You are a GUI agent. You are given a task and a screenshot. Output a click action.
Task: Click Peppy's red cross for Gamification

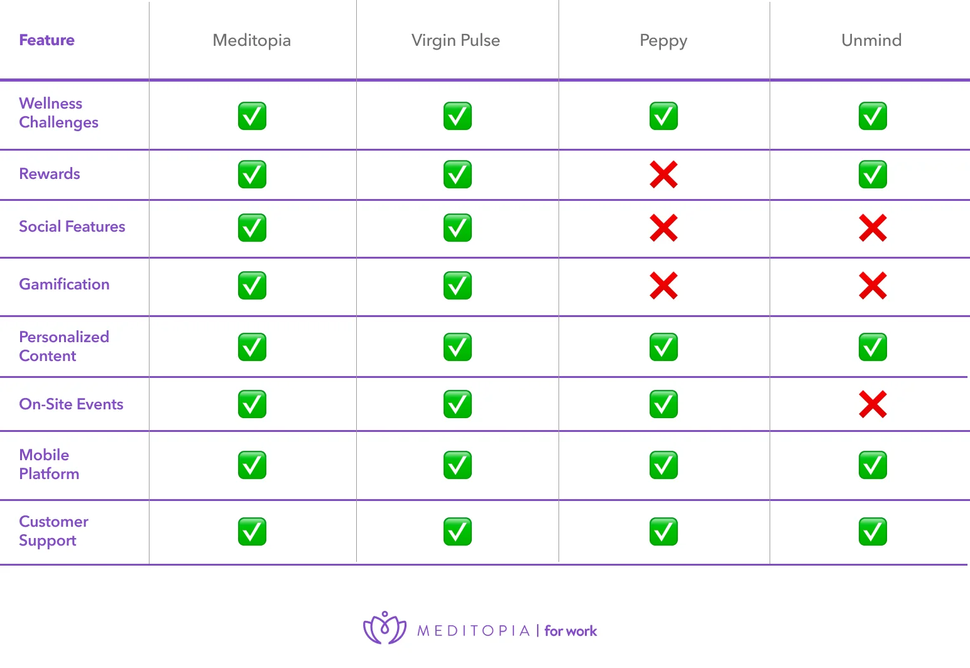(663, 286)
